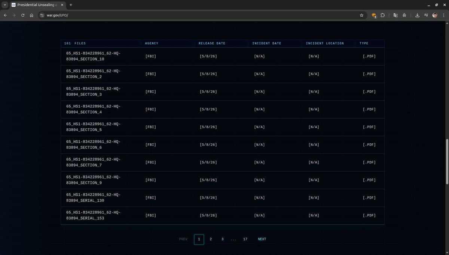Jump to page 17 of results
This screenshot has width=449, height=255.
tap(245, 239)
